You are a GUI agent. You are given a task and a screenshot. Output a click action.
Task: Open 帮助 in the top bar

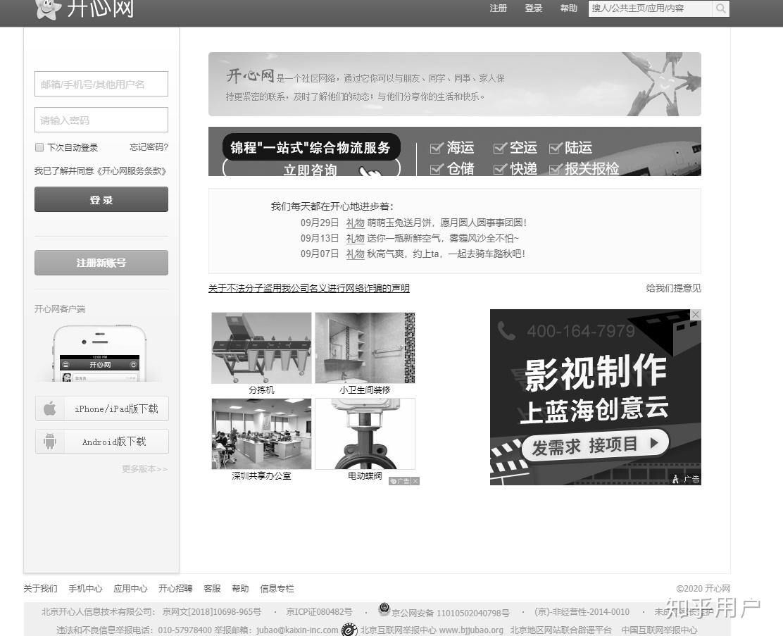[568, 8]
